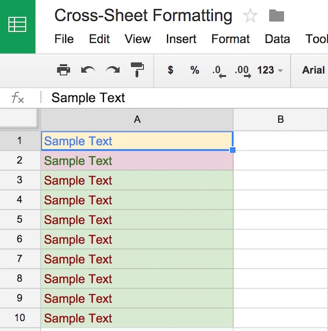Format as currency with $ button
Image resolution: width=328 pixels, height=331 pixels.
pyautogui.click(x=170, y=70)
